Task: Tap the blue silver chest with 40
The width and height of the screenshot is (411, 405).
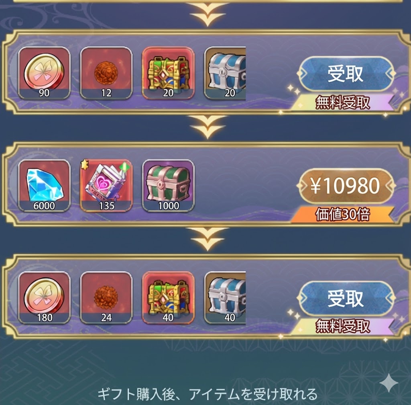Action: (x=225, y=298)
